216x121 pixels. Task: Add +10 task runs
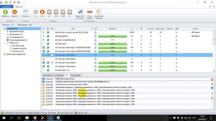(56, 13)
